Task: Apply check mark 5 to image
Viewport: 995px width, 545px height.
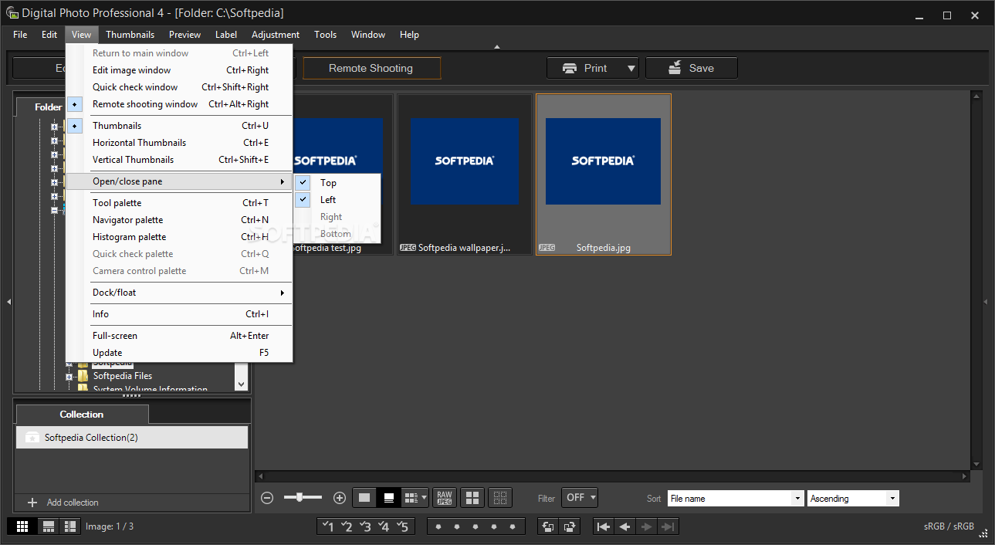Action: point(402,526)
